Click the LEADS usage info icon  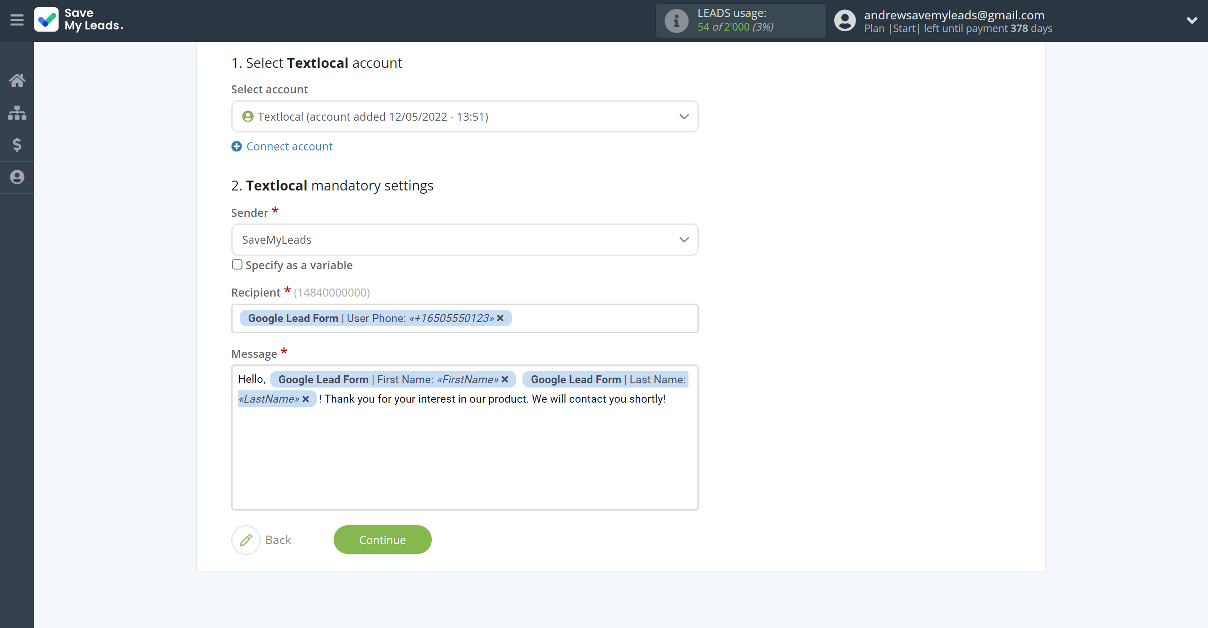pyautogui.click(x=676, y=21)
